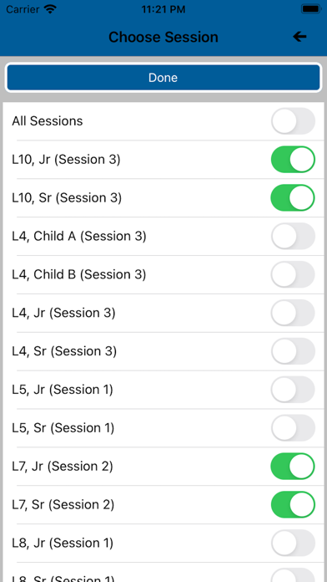The image size is (327, 582).
Task: Tap the Wi-Fi icon in status bar
Action: (x=49, y=9)
